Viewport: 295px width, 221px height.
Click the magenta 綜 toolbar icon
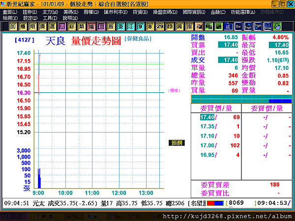point(101,27)
